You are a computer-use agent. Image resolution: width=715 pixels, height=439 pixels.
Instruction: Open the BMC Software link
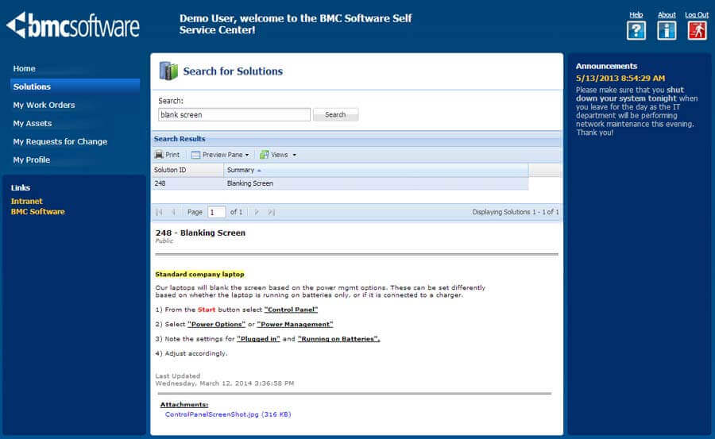pos(38,211)
